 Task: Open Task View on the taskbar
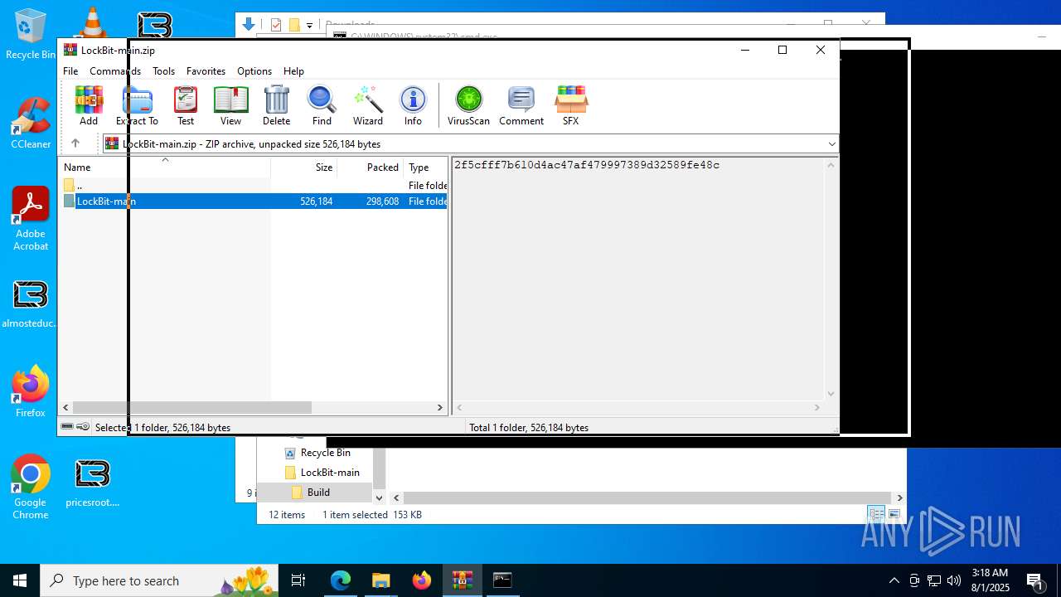pyautogui.click(x=298, y=580)
